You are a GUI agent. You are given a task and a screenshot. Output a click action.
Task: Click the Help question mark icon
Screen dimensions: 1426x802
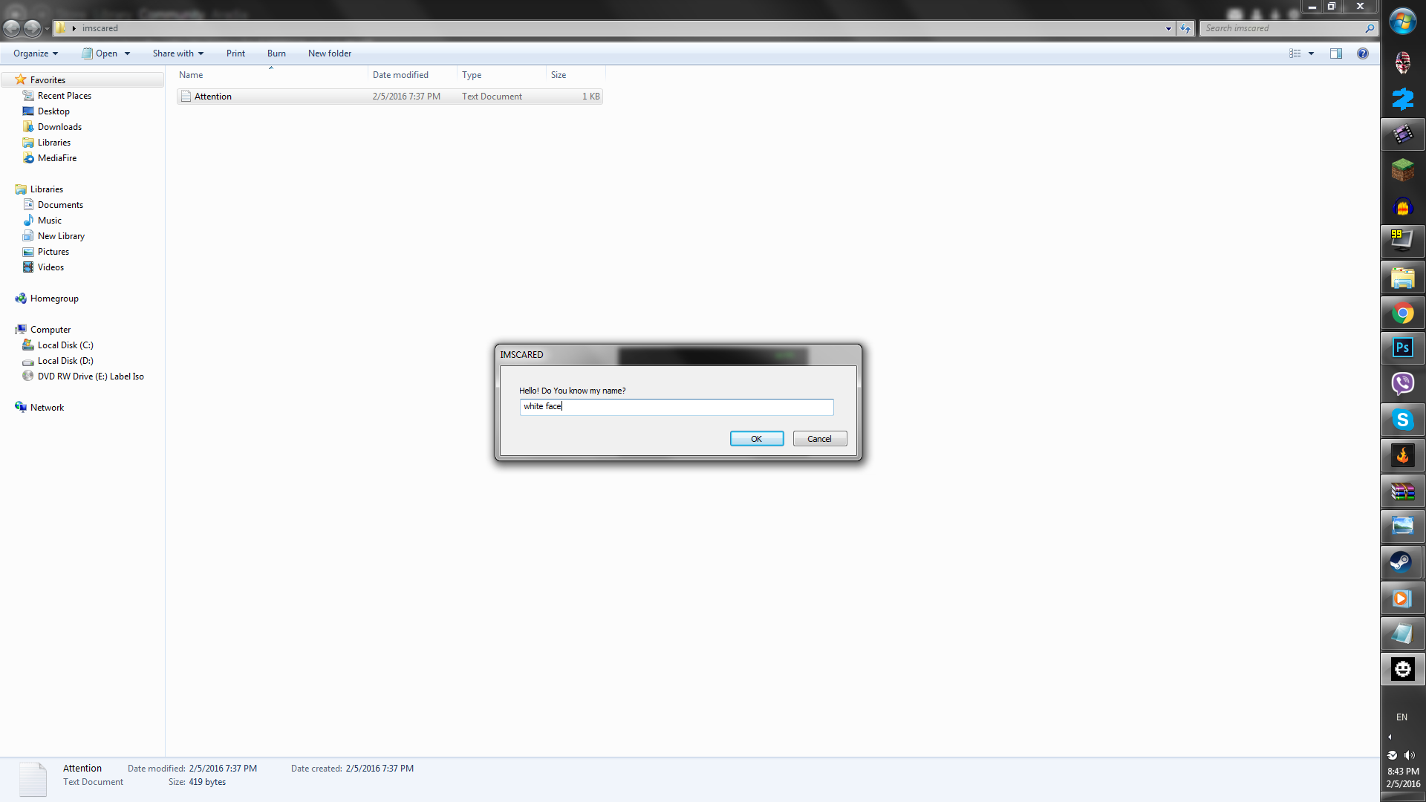(1362, 53)
